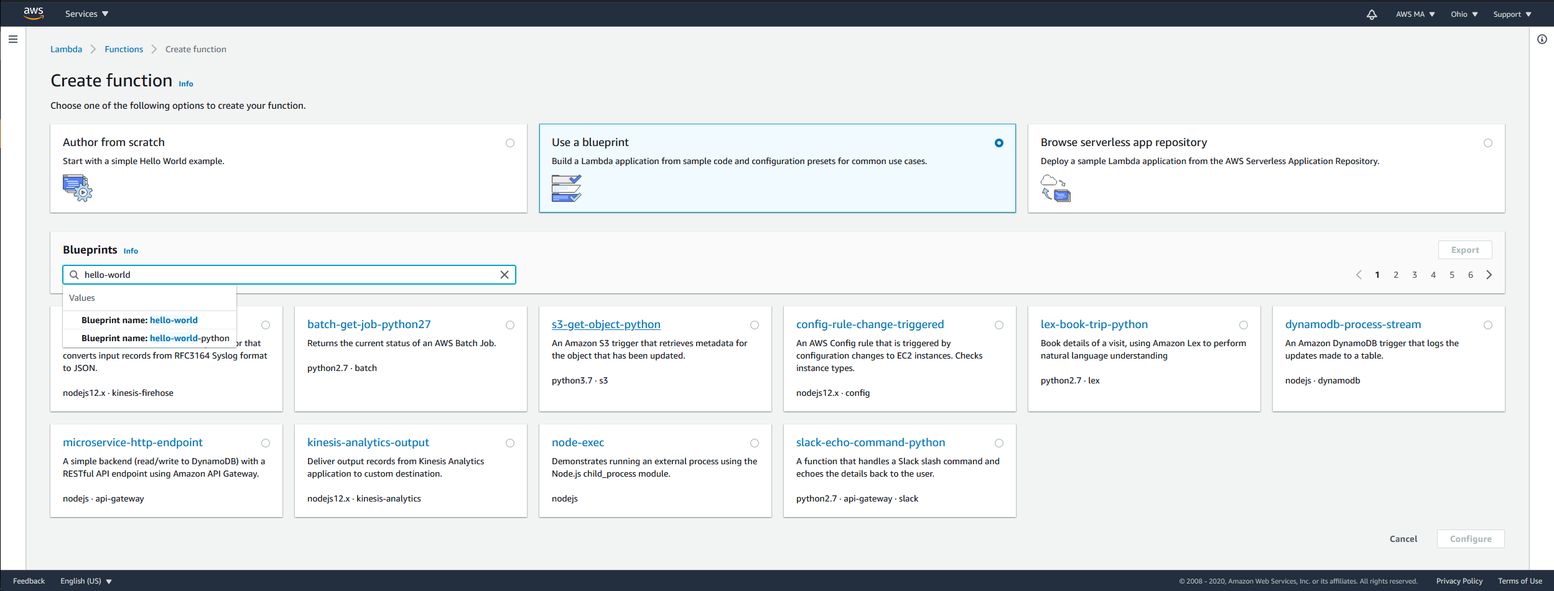Click the Use a blueprint illustration icon
Image resolution: width=1554 pixels, height=591 pixels.
[567, 188]
